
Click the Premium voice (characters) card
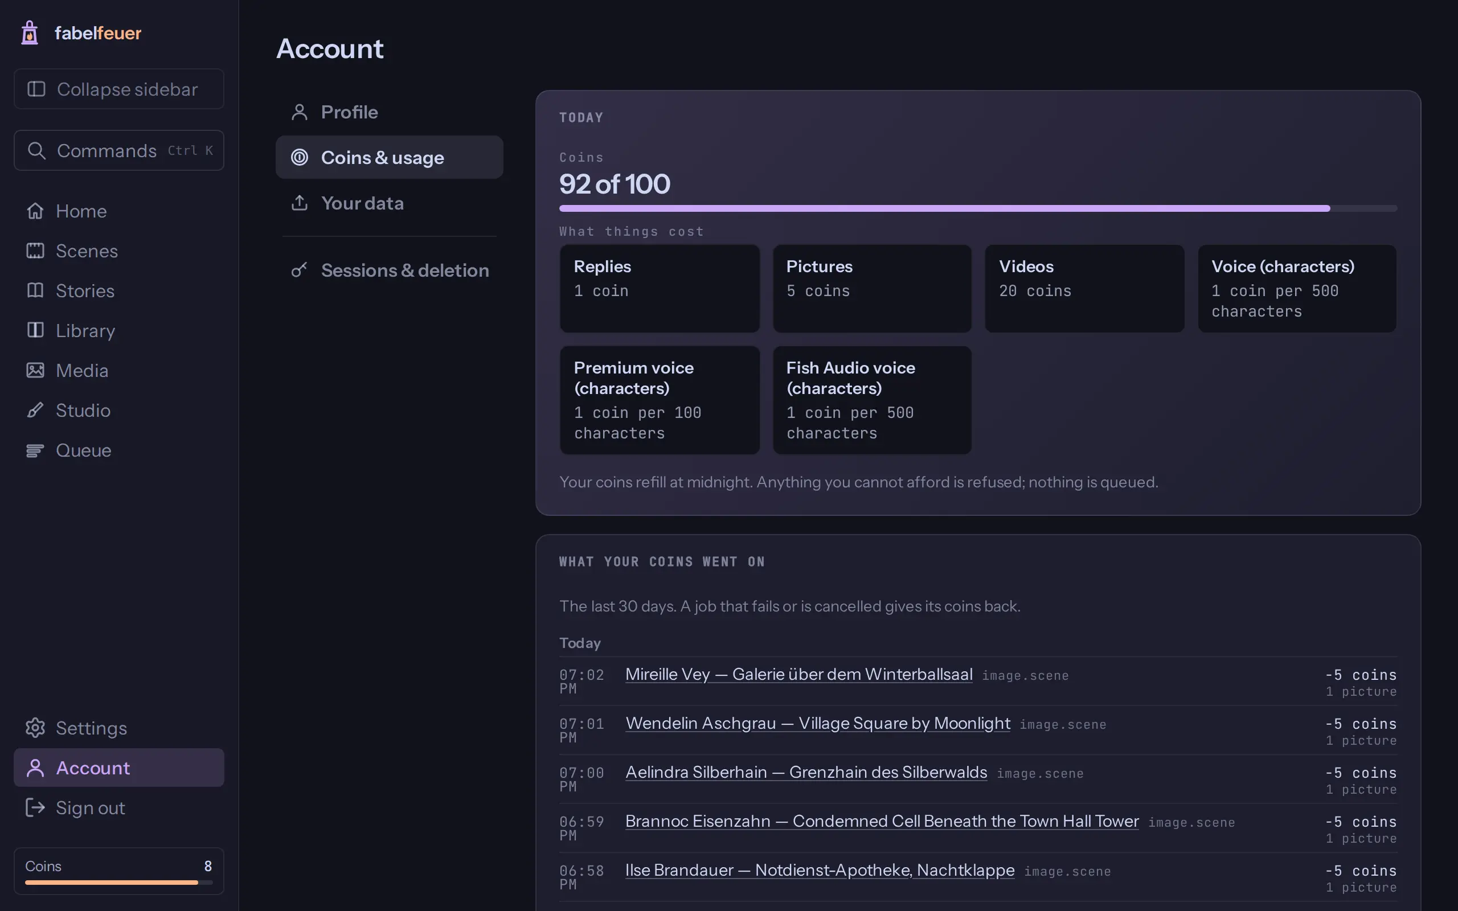(660, 400)
